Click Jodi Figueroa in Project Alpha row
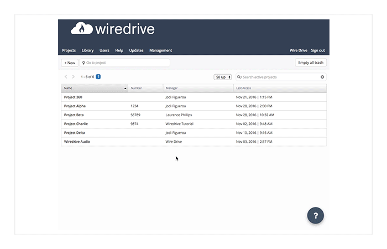This screenshot has height=249, width=387. point(176,106)
